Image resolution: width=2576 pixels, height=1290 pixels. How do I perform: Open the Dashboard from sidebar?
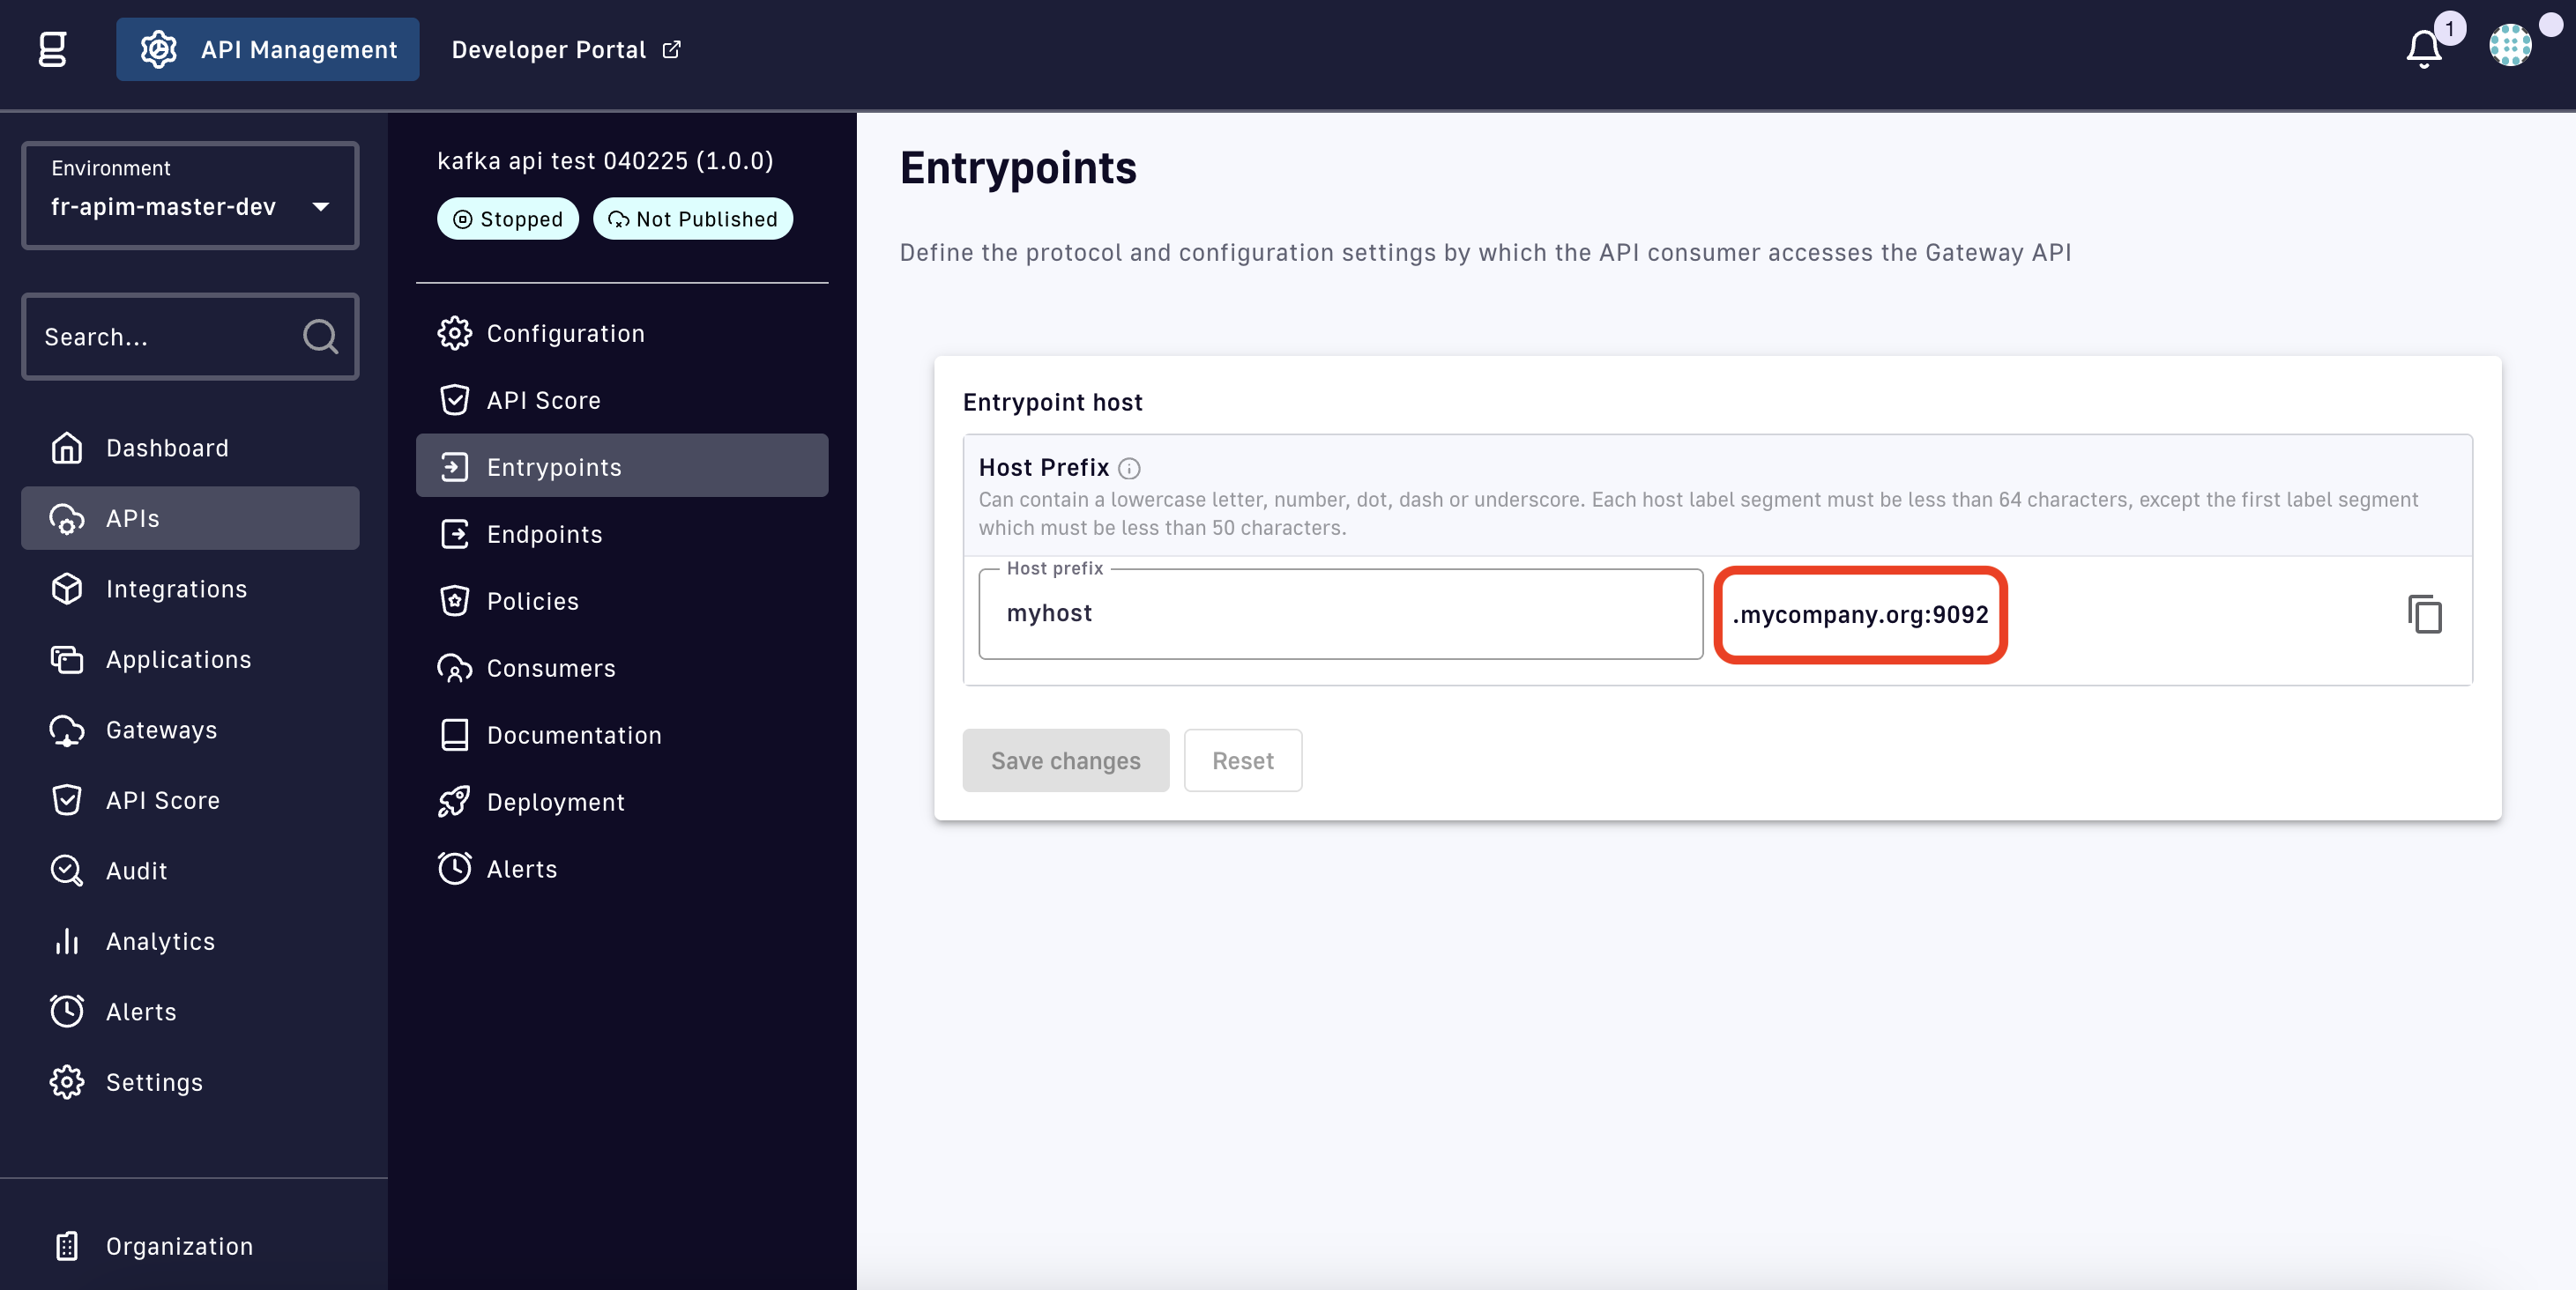coord(167,449)
